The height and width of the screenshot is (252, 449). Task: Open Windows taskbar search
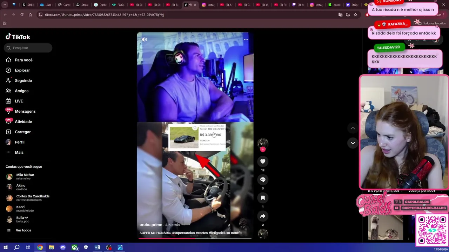point(17,247)
